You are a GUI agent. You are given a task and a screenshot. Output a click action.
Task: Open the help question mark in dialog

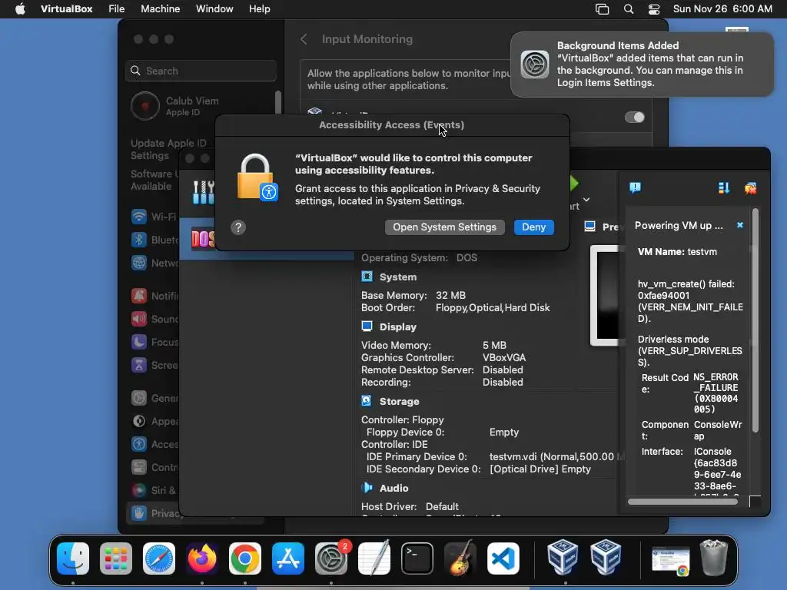point(238,227)
